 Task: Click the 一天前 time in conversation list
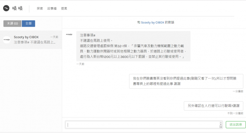tap(54, 37)
